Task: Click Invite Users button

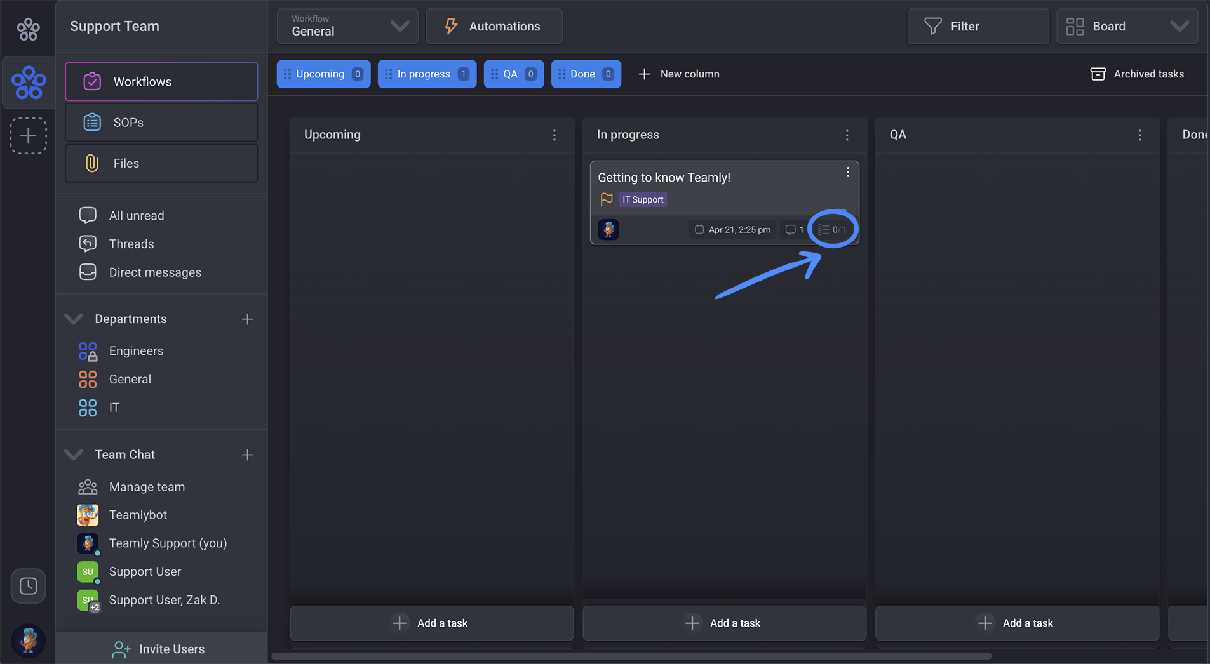Action: coord(161,649)
